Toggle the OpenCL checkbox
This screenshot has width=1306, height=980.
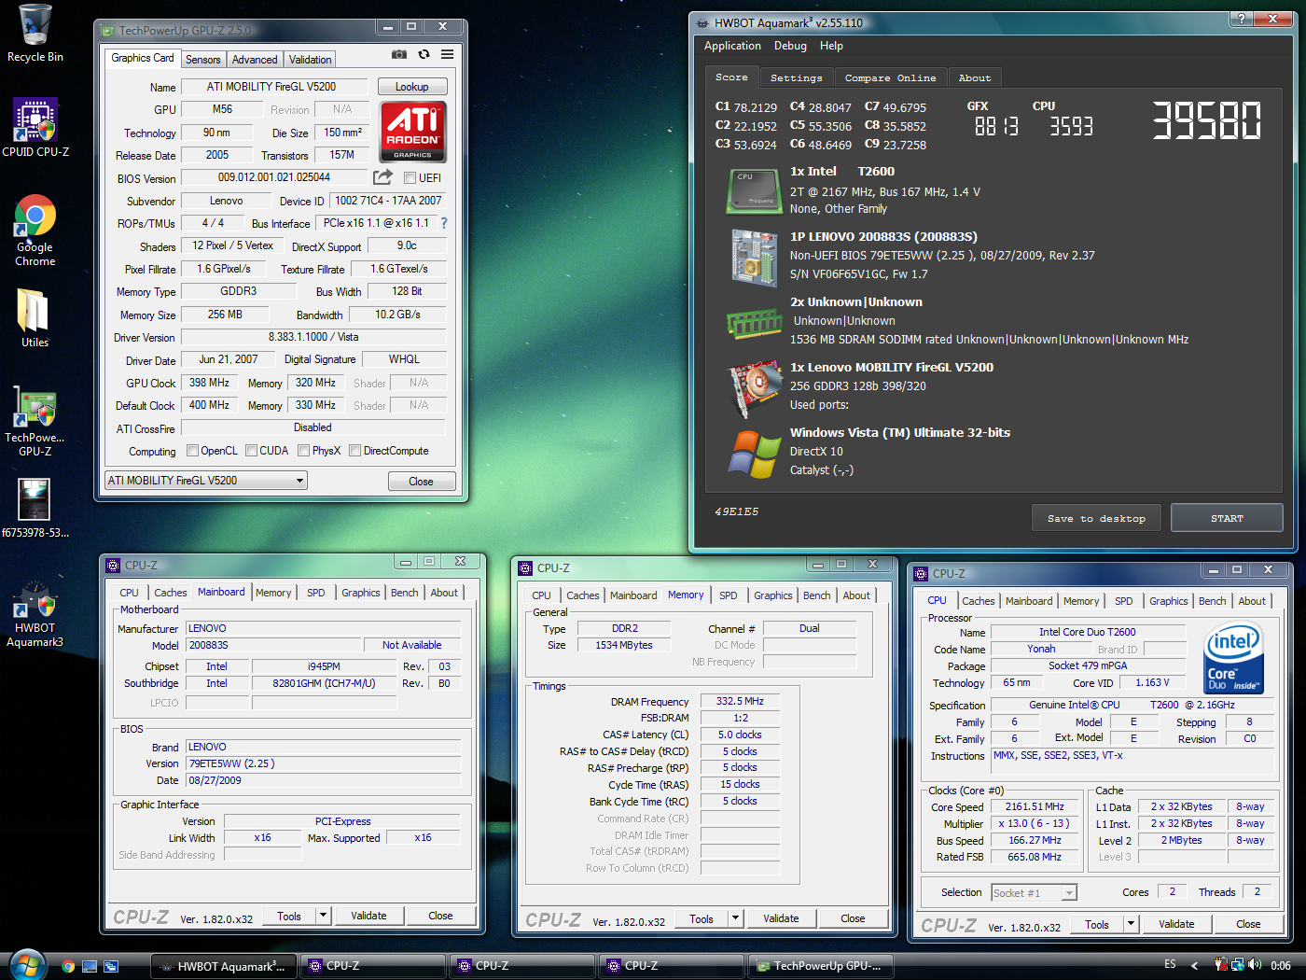point(192,451)
